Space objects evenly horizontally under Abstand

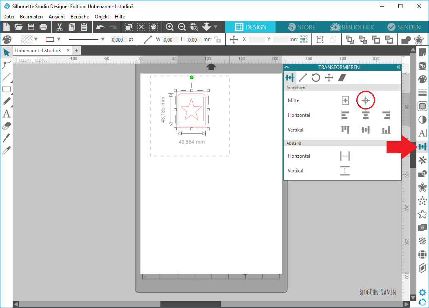point(345,156)
